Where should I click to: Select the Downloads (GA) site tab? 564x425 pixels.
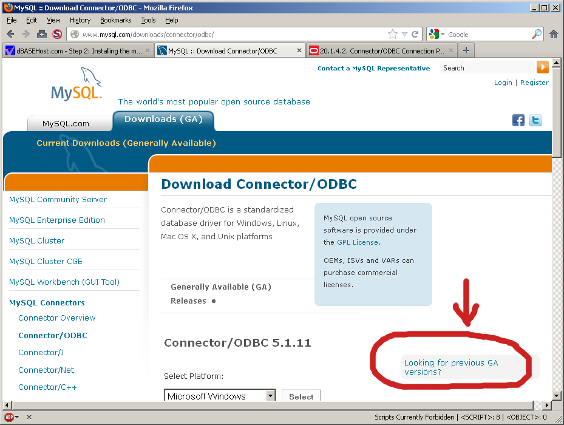164,119
